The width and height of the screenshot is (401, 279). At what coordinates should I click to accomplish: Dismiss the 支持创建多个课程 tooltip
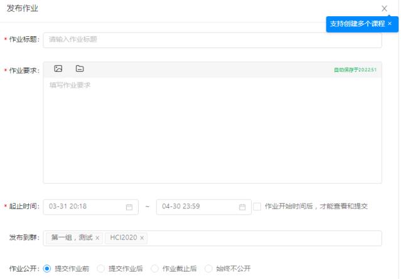[x=390, y=24]
